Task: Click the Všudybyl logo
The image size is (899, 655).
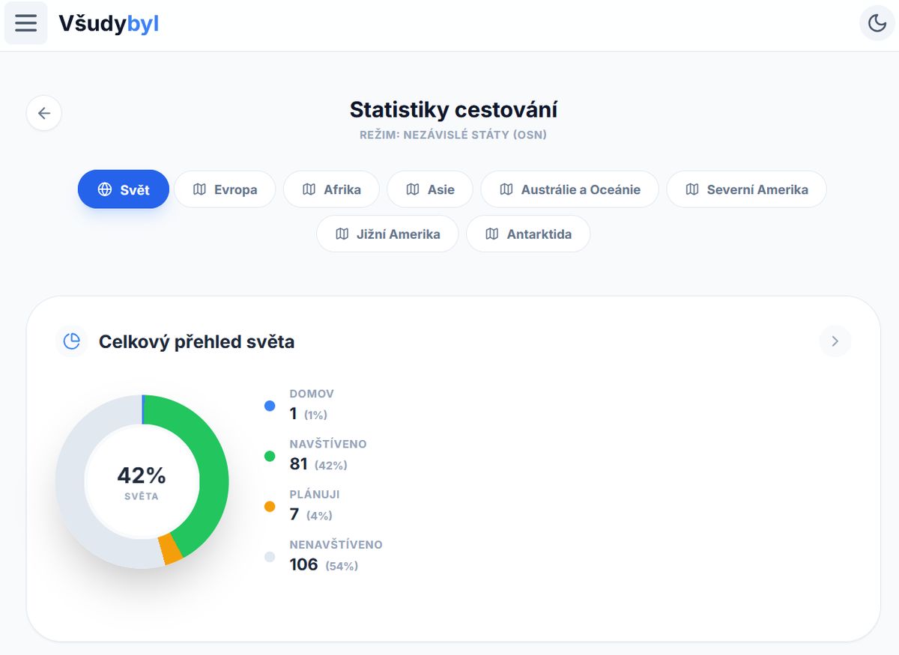Action: click(x=109, y=24)
